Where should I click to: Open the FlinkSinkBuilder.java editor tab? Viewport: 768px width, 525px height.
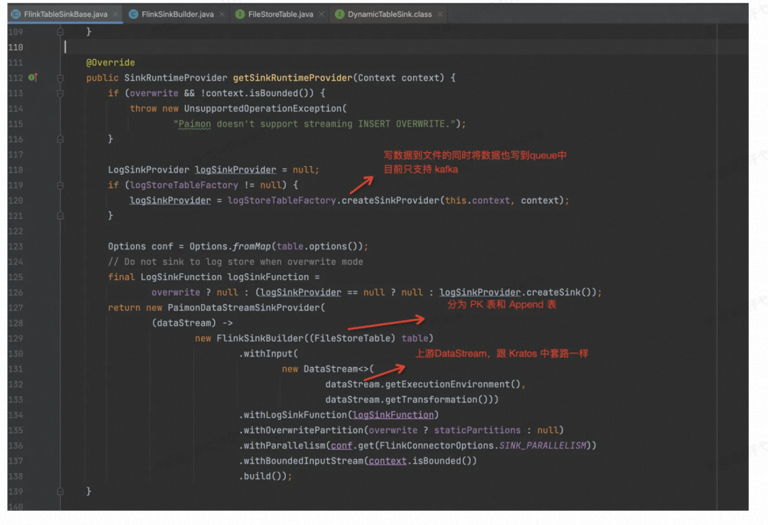pyautogui.click(x=177, y=14)
